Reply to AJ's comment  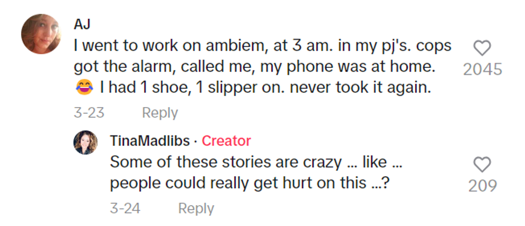(x=160, y=113)
